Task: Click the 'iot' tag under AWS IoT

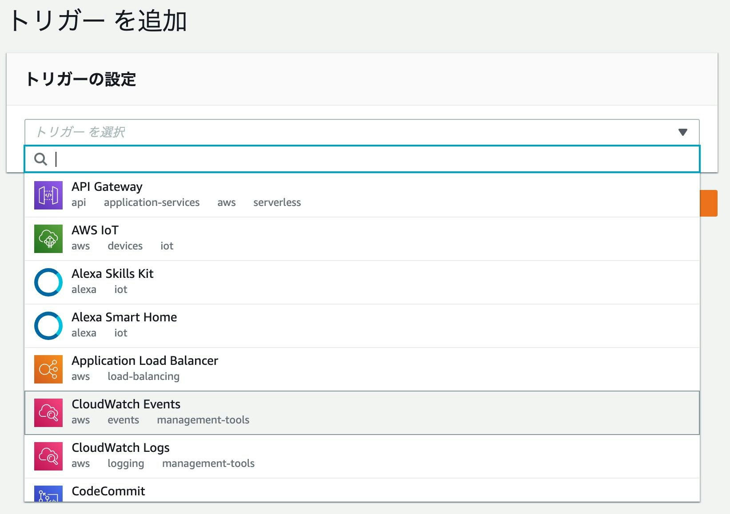Action: (167, 246)
